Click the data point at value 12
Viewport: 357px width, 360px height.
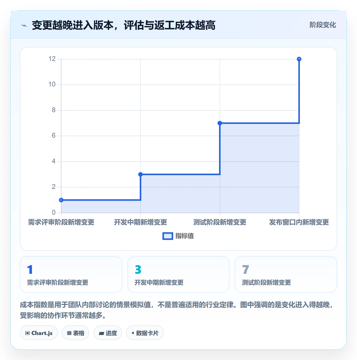click(x=299, y=59)
